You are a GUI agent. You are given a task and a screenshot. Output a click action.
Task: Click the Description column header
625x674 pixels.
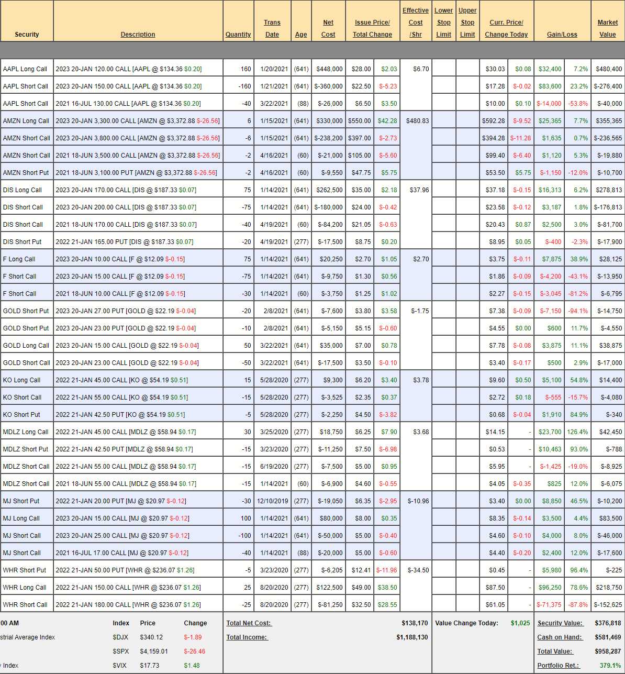pyautogui.click(x=138, y=35)
